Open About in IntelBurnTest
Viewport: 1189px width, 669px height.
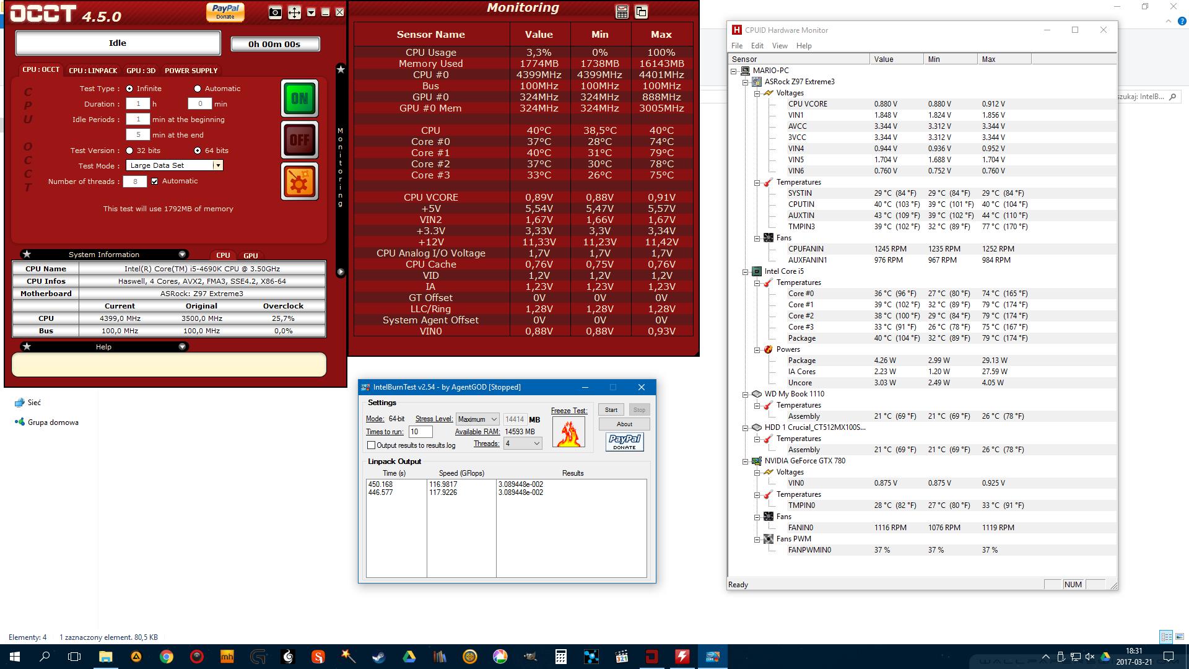coord(624,424)
